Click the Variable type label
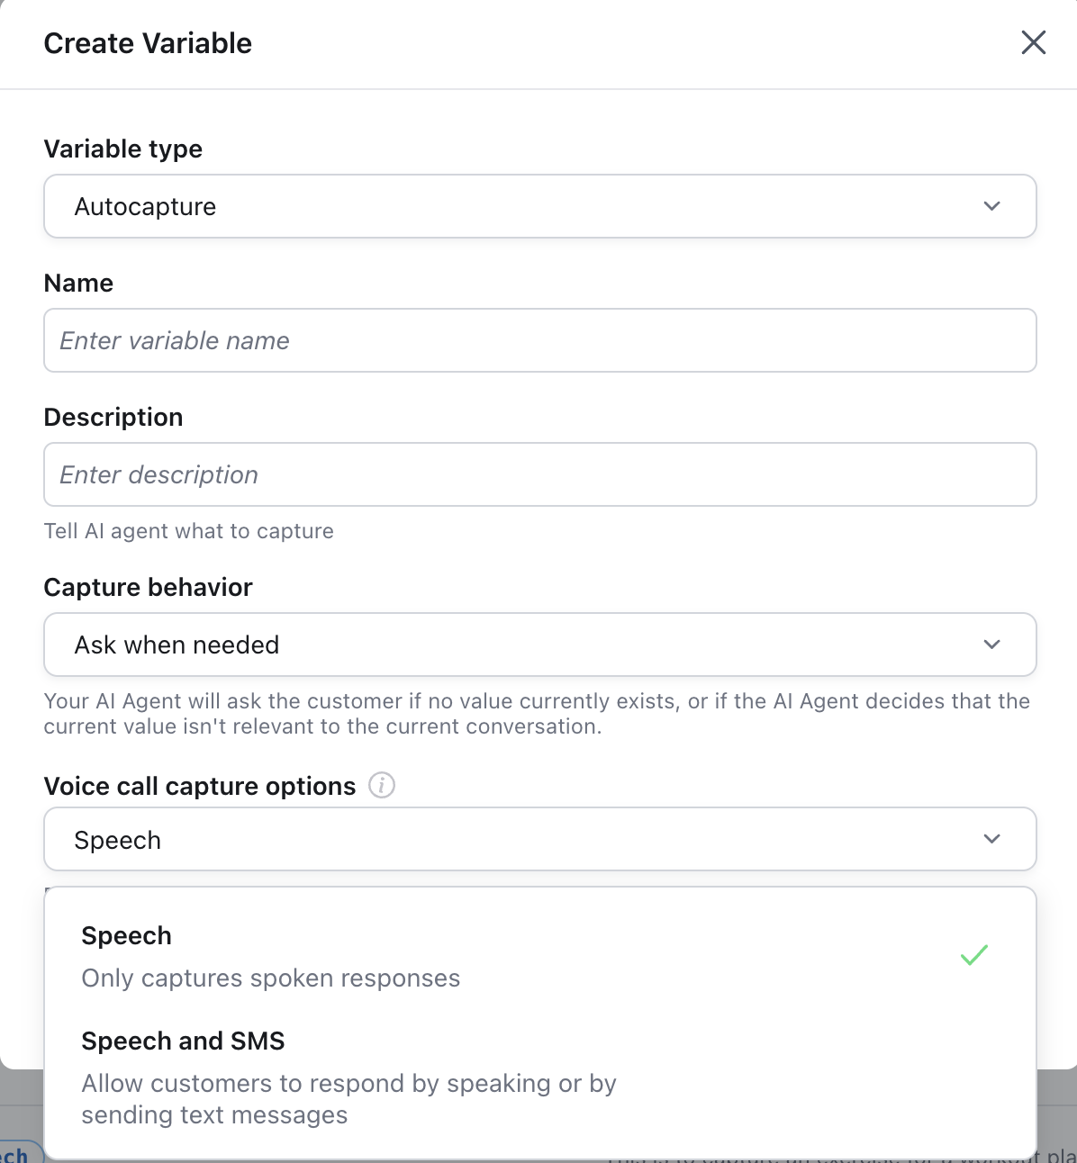1077x1163 pixels. pyautogui.click(x=122, y=149)
